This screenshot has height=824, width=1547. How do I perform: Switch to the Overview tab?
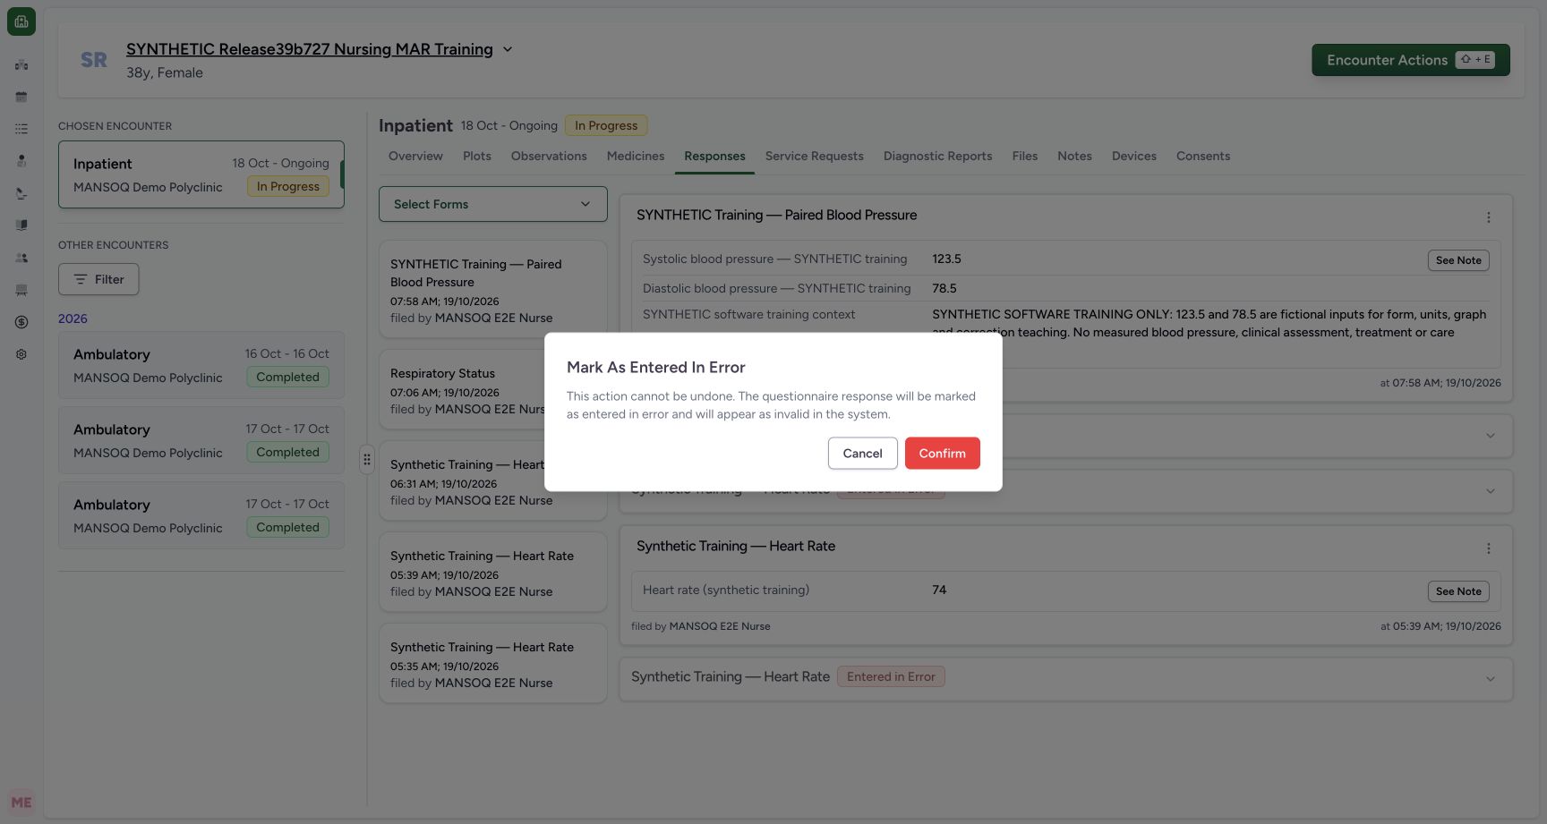[415, 156]
